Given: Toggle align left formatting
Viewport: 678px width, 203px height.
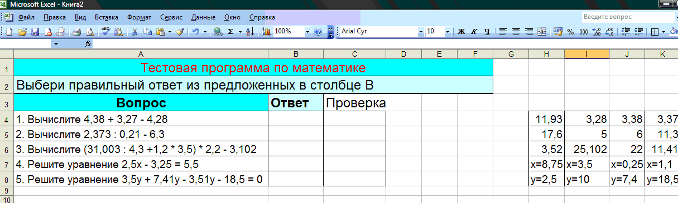Looking at the screenshot, I should [x=503, y=32].
